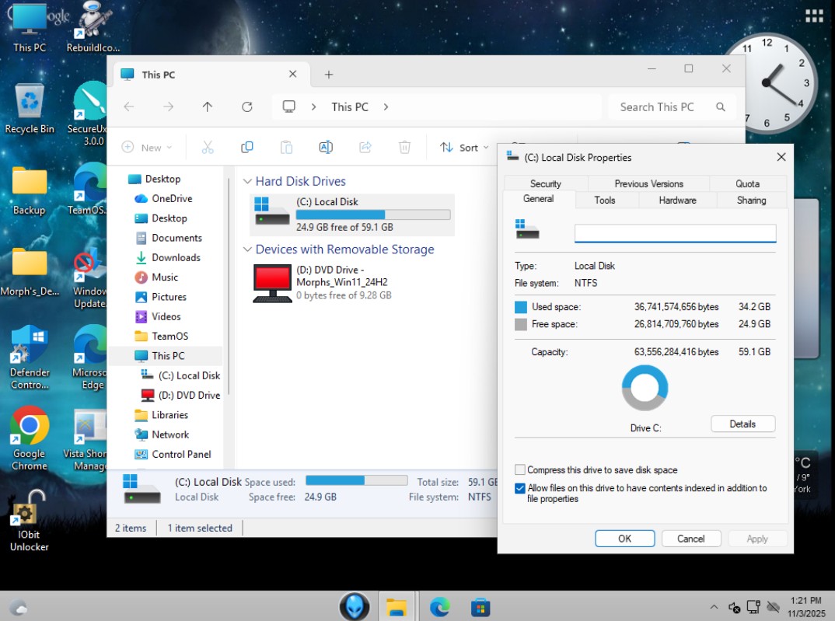Screen dimensions: 835x621
Task: Click the Delete trash icon in toolbar
Action: tap(404, 148)
